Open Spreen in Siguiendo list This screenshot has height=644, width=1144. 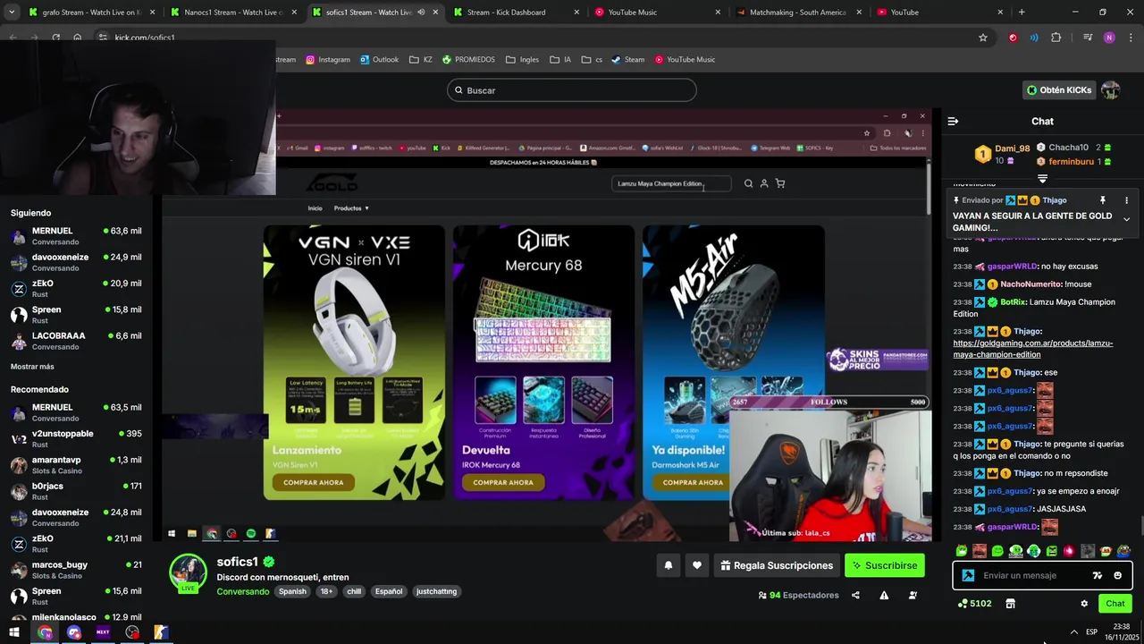pyautogui.click(x=76, y=315)
